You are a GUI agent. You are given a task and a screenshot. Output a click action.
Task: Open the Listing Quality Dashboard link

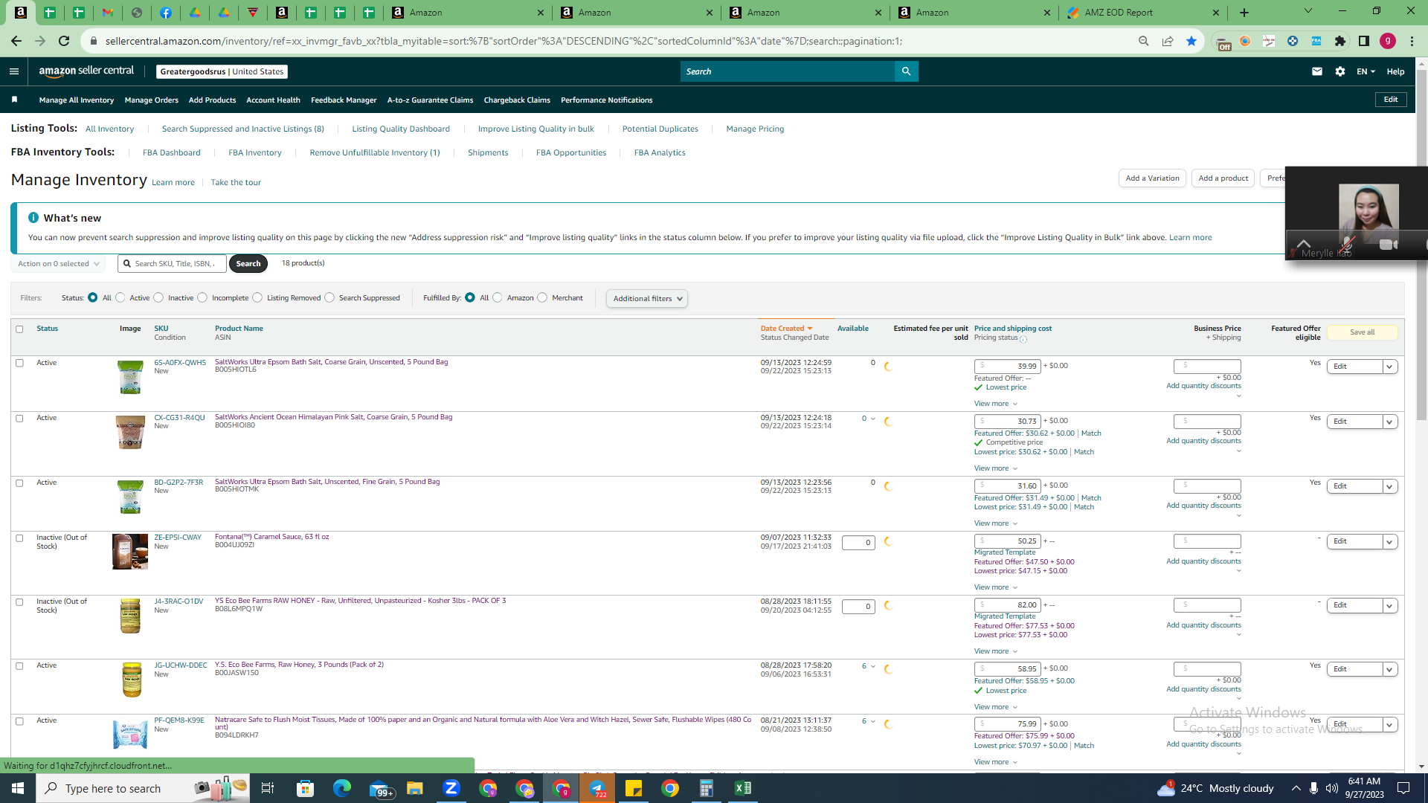point(401,129)
